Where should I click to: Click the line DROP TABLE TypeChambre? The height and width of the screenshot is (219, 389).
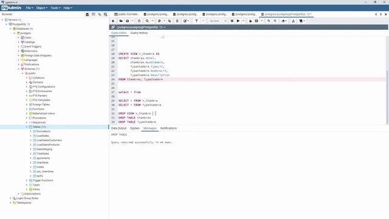tap(137, 122)
